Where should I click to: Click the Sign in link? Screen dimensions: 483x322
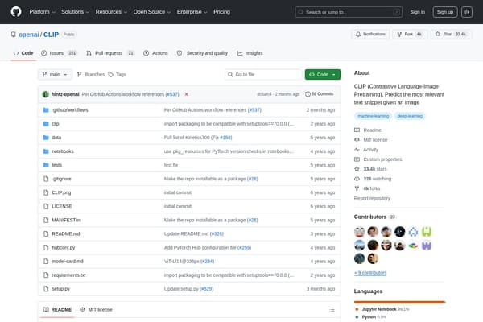(417, 12)
